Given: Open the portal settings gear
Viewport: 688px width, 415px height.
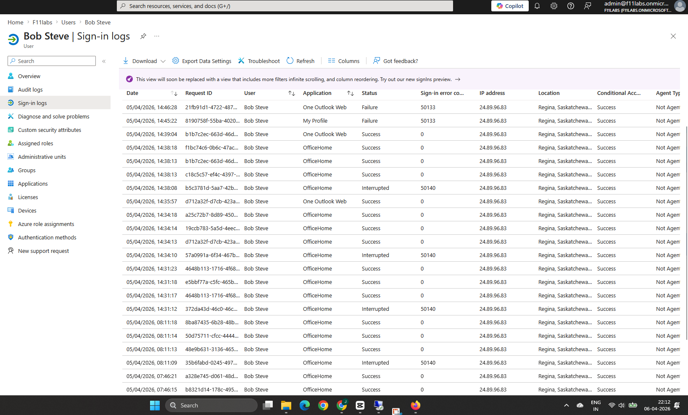Looking at the screenshot, I should pyautogui.click(x=554, y=6).
